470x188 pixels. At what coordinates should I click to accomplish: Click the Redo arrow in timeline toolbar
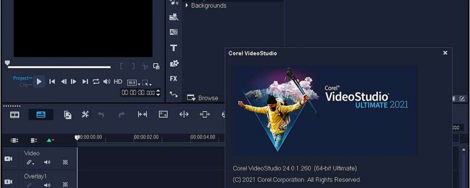coord(121,114)
